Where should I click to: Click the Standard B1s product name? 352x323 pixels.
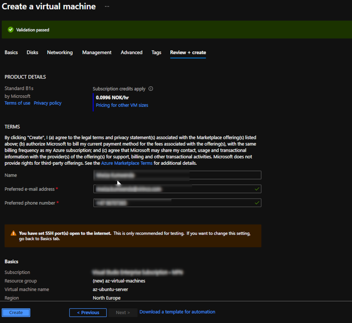(19, 88)
